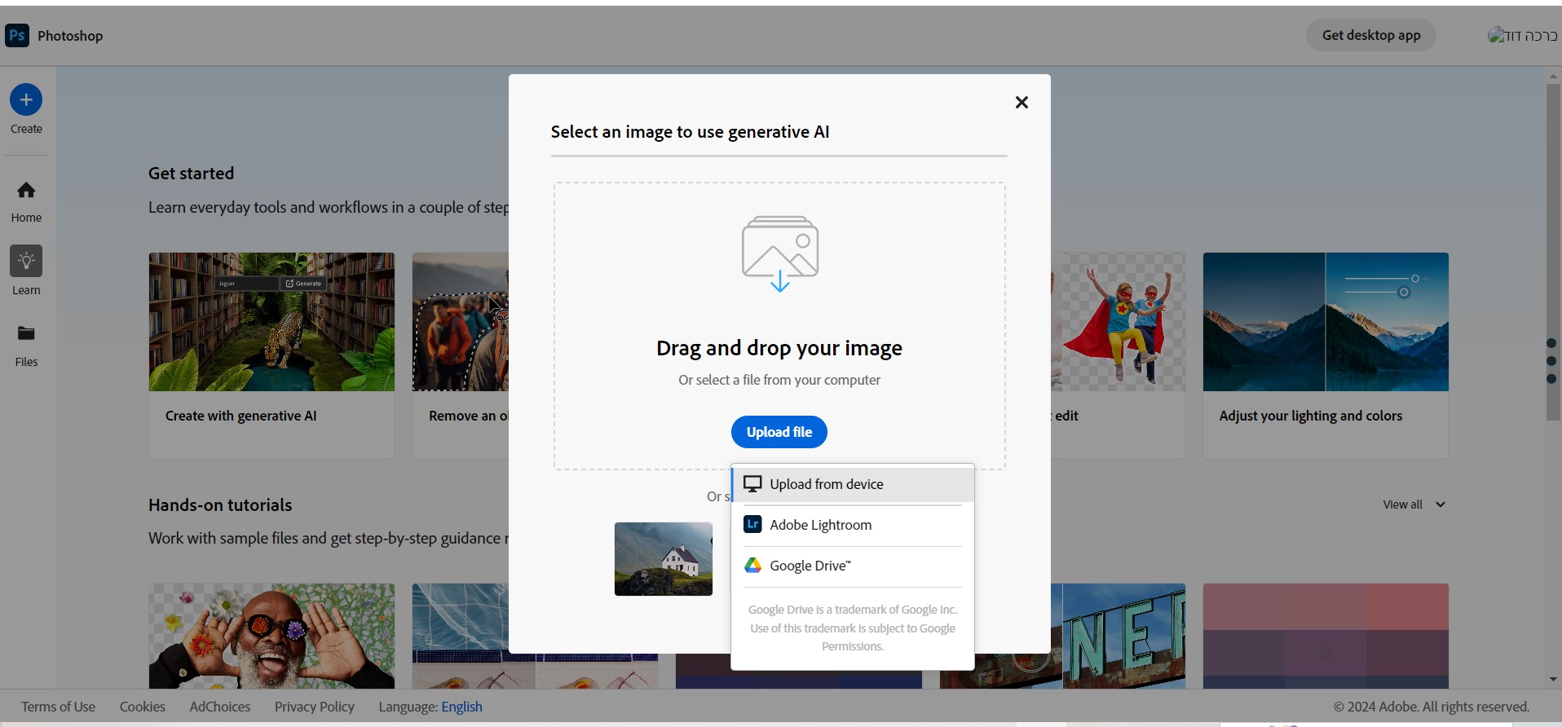Click the Photoshop Ps logo icon
The width and height of the screenshot is (1562, 727).
coord(17,35)
